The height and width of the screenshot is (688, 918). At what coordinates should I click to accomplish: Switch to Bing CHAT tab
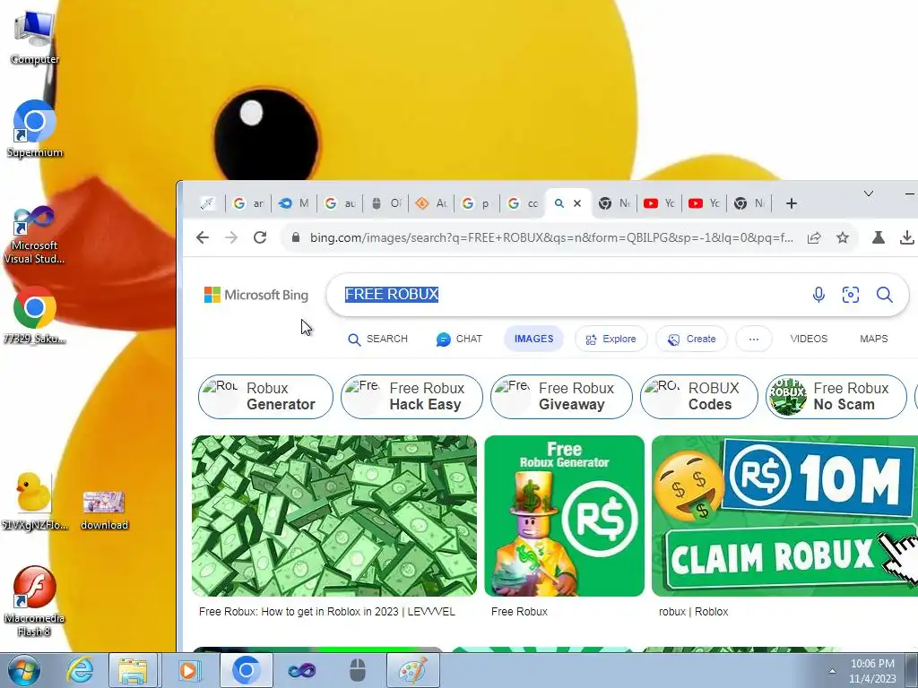[459, 339]
